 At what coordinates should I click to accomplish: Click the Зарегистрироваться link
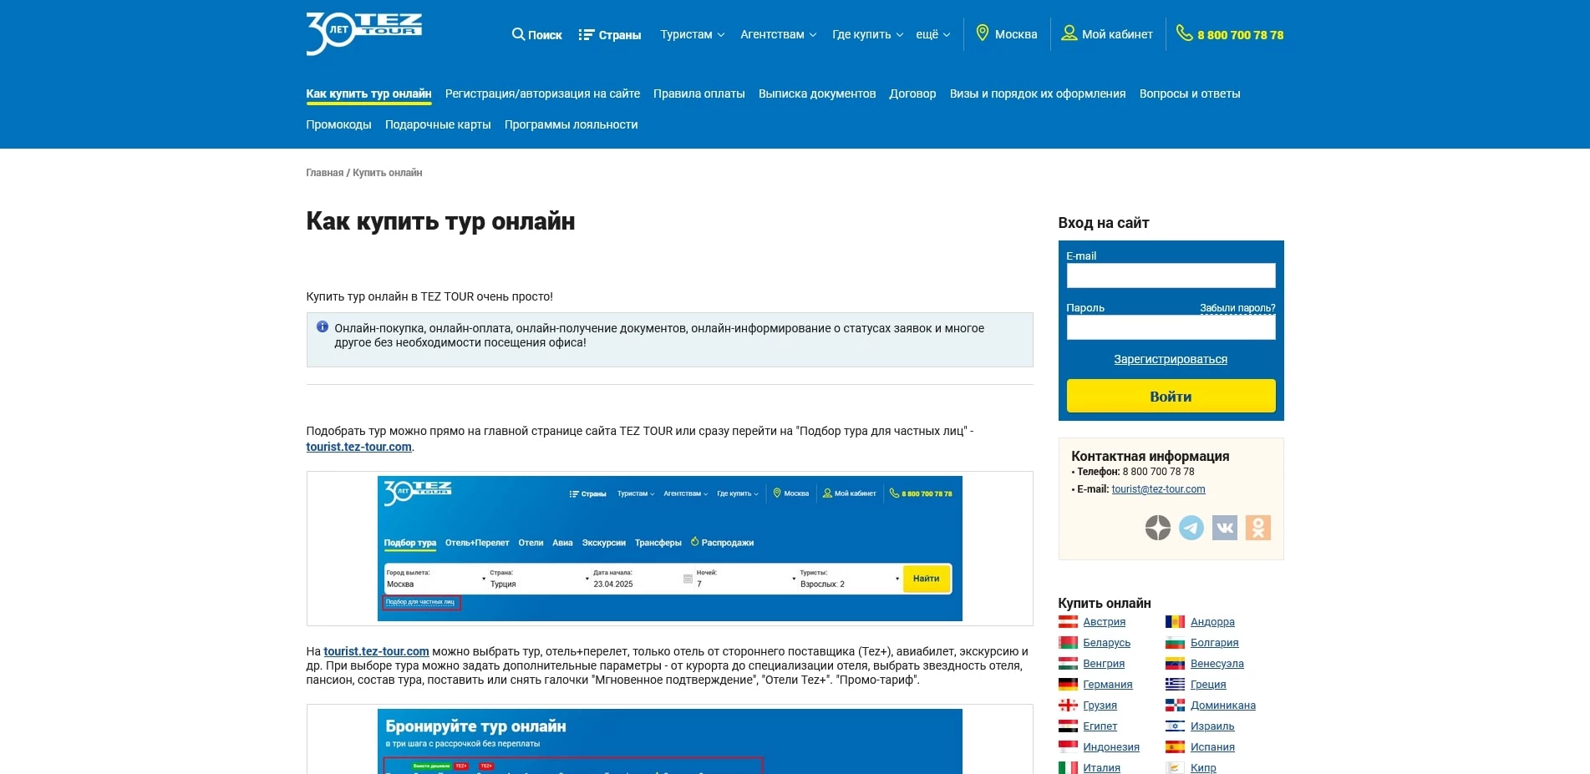(x=1170, y=359)
